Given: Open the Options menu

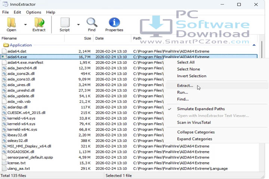Looking at the screenshot, I should coord(34,12).
